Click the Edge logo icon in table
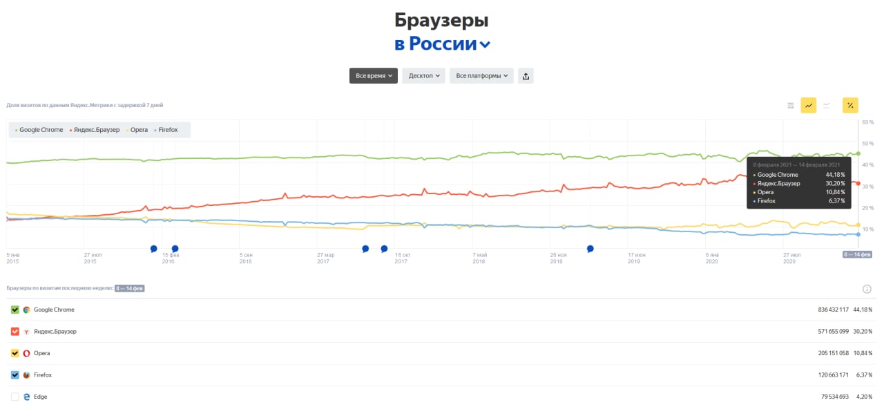884x407 pixels. 26,397
